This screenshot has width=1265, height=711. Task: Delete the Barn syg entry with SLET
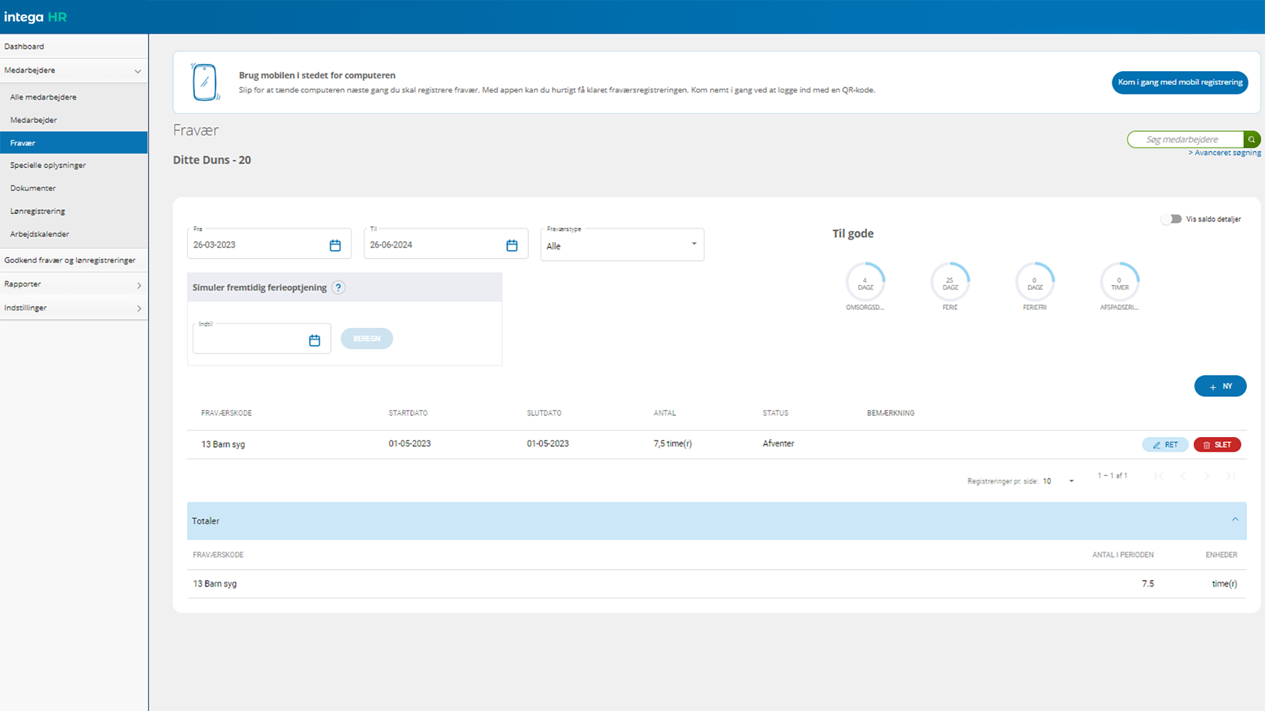tap(1217, 445)
